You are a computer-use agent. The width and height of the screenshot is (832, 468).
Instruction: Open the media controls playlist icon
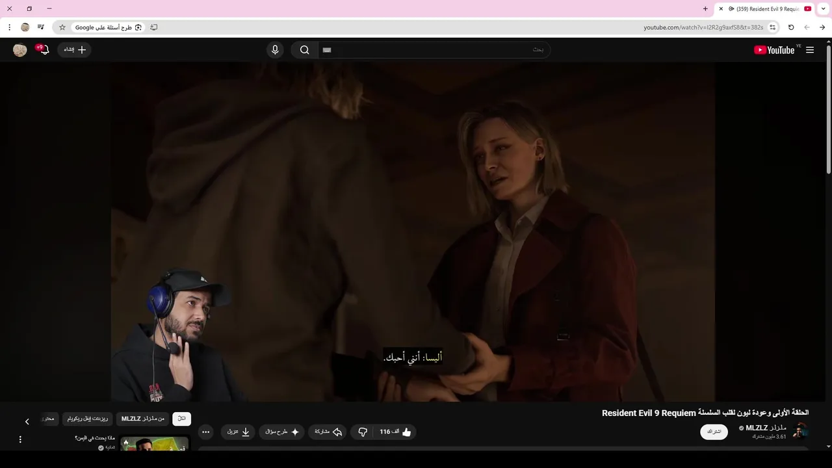pyautogui.click(x=41, y=27)
